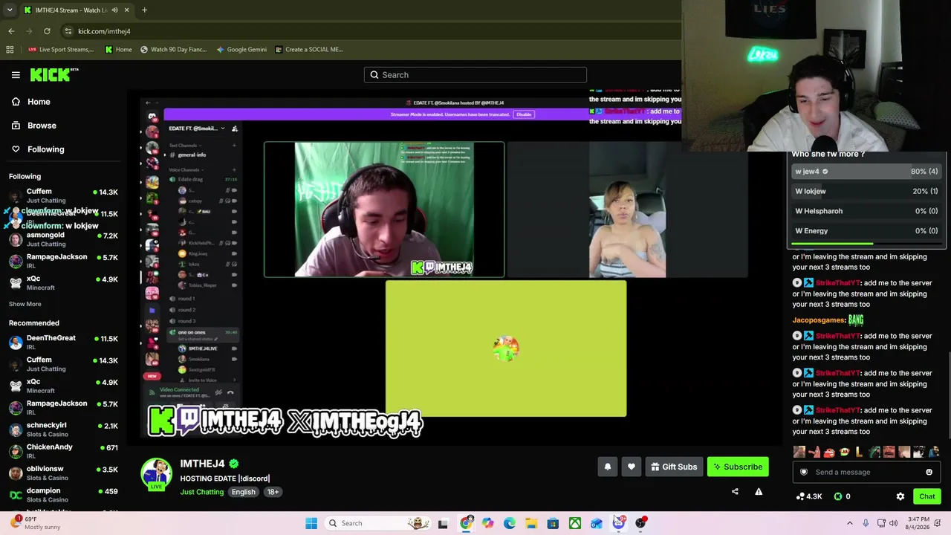Show hidden system tray icons
This screenshot has height=535, width=951.
point(850,523)
